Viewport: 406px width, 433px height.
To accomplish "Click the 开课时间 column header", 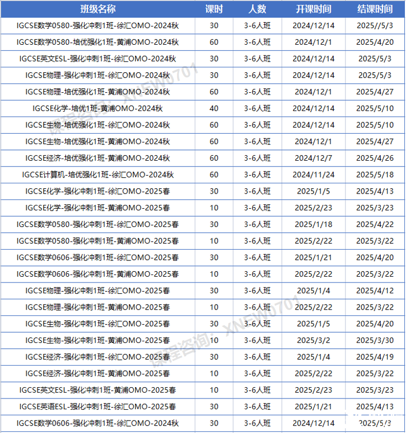I will click(x=314, y=9).
